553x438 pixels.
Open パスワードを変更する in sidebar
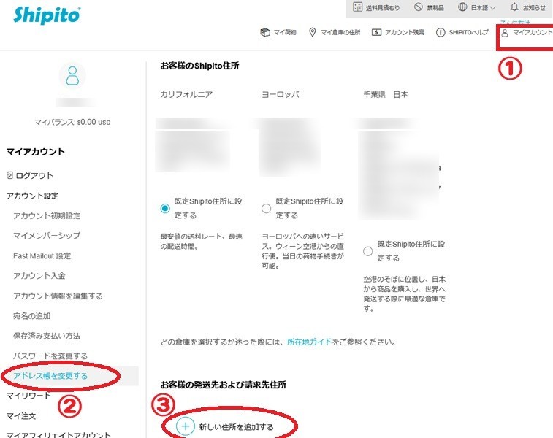coord(50,356)
